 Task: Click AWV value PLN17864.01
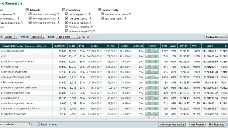click(x=211, y=51)
